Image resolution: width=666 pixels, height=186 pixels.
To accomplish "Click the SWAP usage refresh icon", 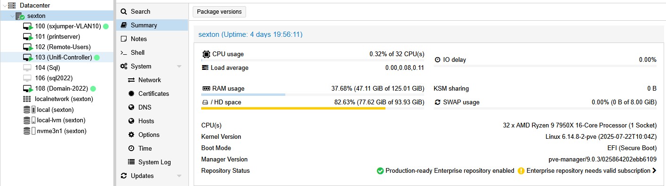I will click(437, 102).
